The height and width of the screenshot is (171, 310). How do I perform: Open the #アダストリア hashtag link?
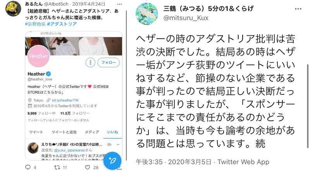(62, 24)
